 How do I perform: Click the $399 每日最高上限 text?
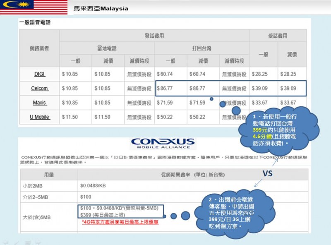[x=103, y=215]
